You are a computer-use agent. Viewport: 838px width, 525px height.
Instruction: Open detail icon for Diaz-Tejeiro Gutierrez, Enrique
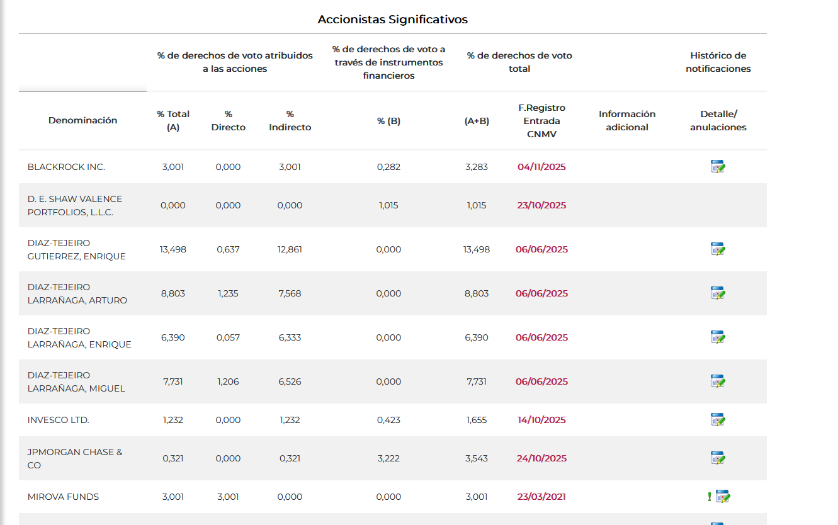(x=718, y=249)
